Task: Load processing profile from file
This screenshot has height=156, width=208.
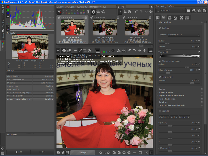Action: point(189,10)
